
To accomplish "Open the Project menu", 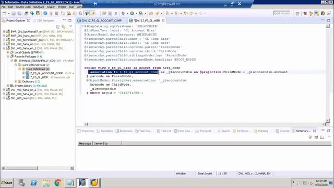I will click(x=62, y=7).
